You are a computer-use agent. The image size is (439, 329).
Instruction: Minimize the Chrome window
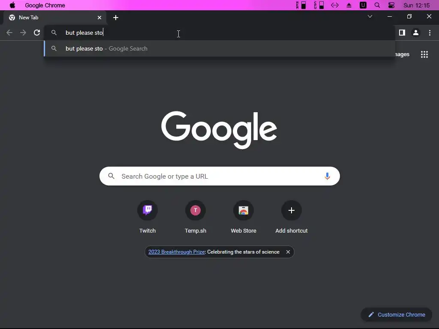click(389, 17)
